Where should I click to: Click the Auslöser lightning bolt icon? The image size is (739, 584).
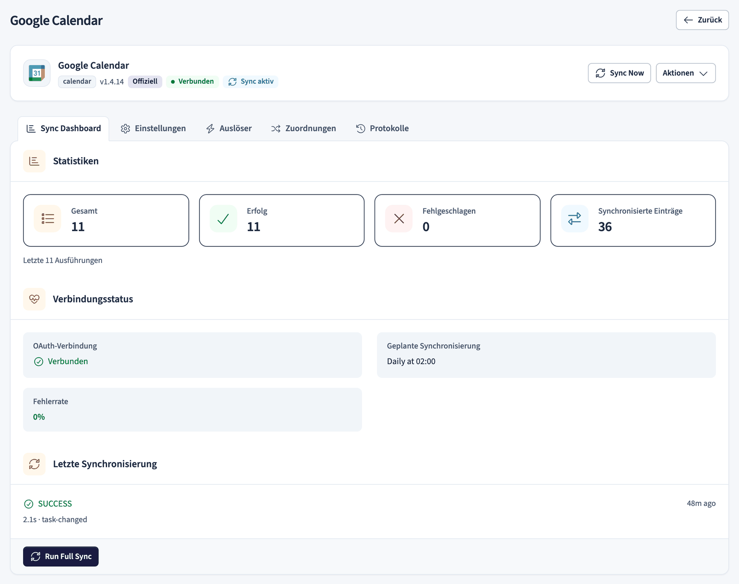(210, 128)
